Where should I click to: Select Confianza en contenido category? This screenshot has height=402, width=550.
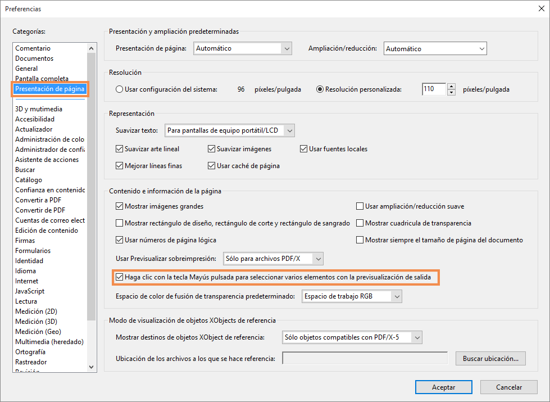[50, 190]
